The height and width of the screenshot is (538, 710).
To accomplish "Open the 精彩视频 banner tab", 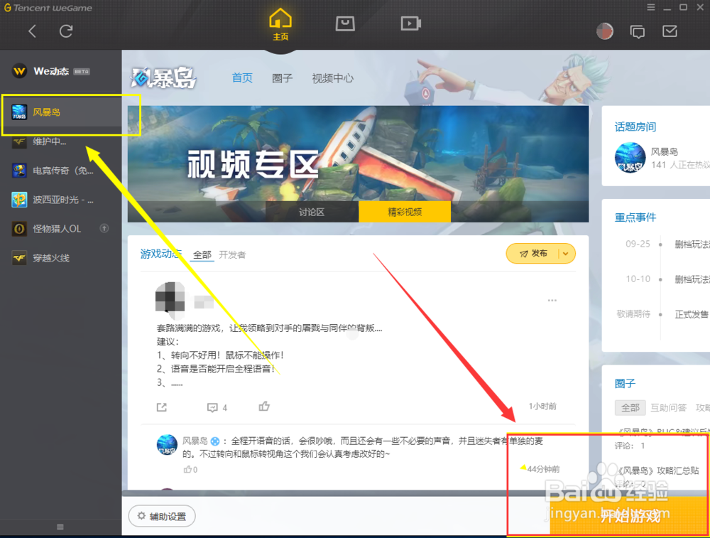I will coord(405,212).
